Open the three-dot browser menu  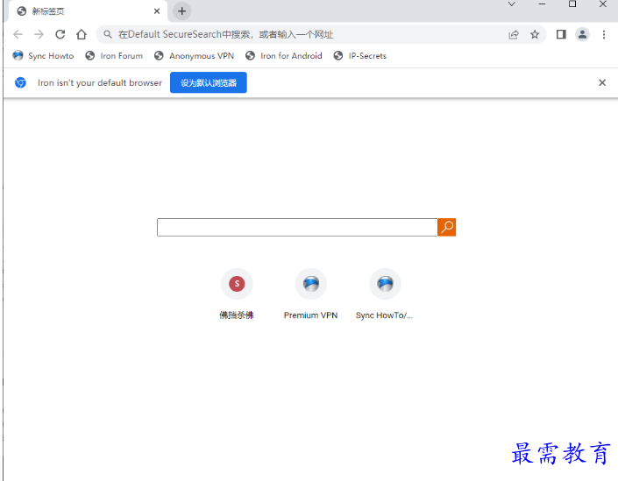tap(603, 35)
